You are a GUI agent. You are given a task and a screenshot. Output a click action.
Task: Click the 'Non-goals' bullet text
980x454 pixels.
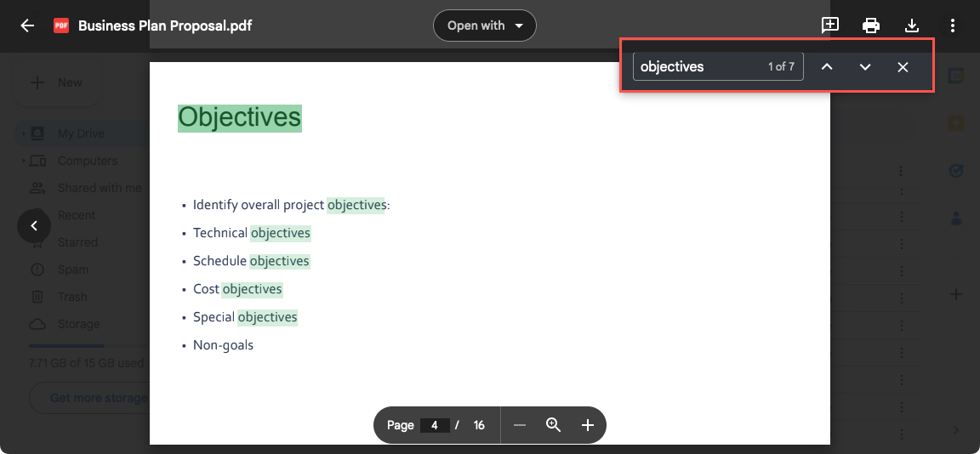tap(223, 344)
